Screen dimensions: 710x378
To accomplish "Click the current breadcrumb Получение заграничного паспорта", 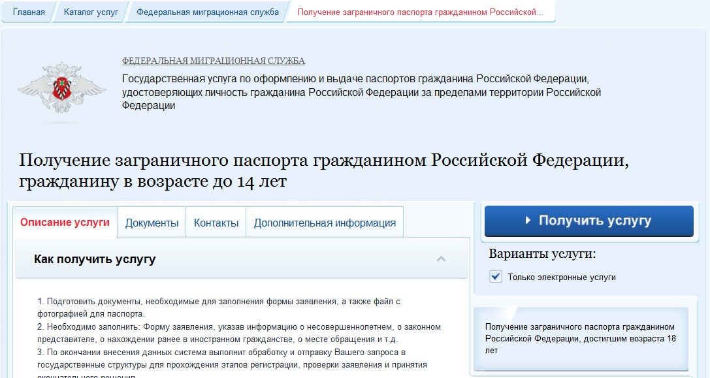I will pos(420,12).
